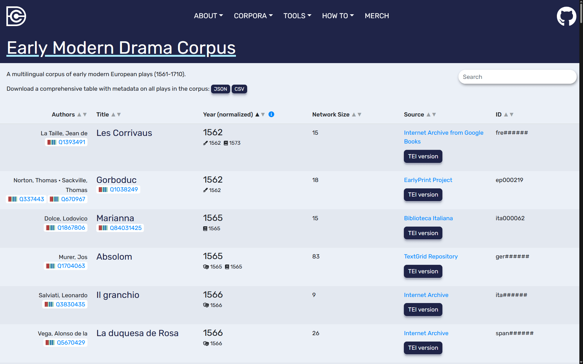
Task: Expand the TOOLS dropdown menu
Action: tap(297, 16)
